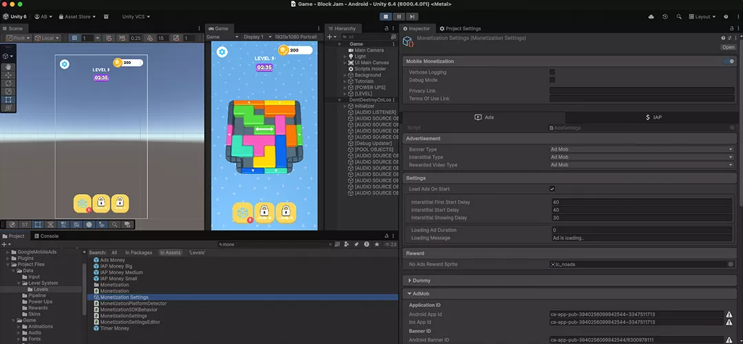Screen dimensions: 743x344
Task: Click the Privacy Link input field
Action: click(642, 91)
